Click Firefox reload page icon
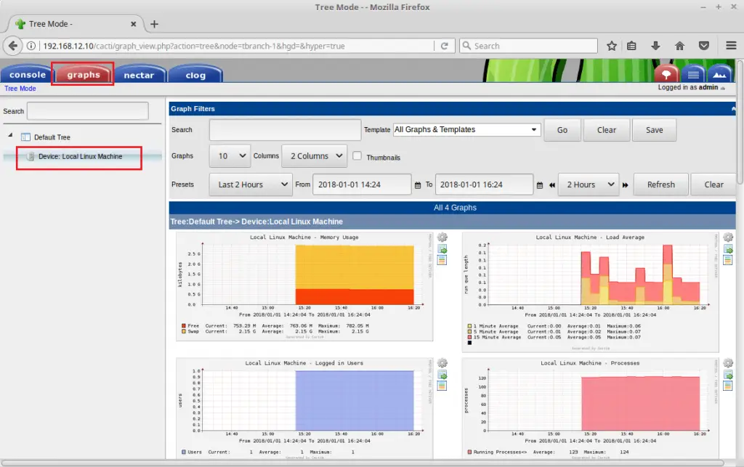 pos(445,46)
